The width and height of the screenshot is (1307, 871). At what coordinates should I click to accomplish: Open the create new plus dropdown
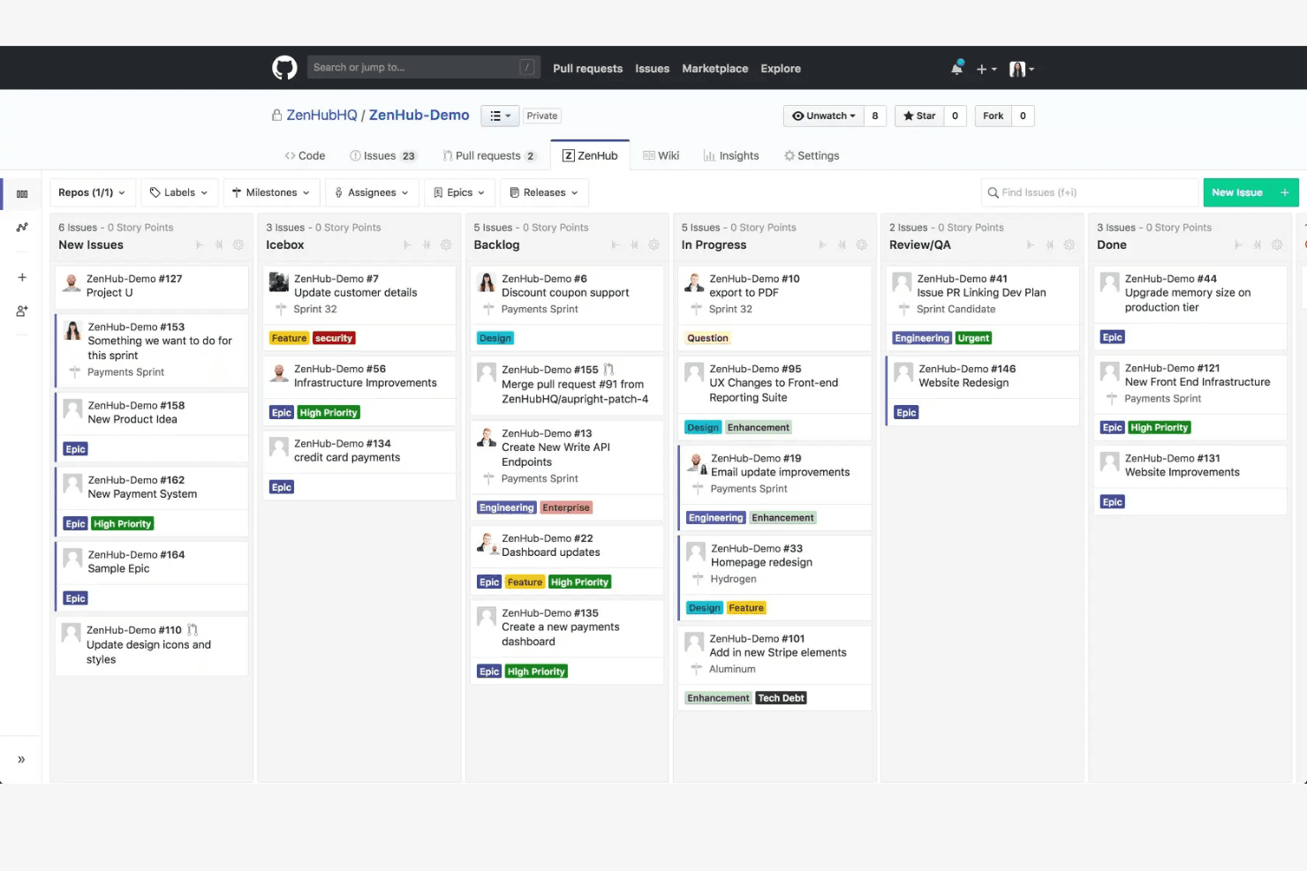pos(986,69)
